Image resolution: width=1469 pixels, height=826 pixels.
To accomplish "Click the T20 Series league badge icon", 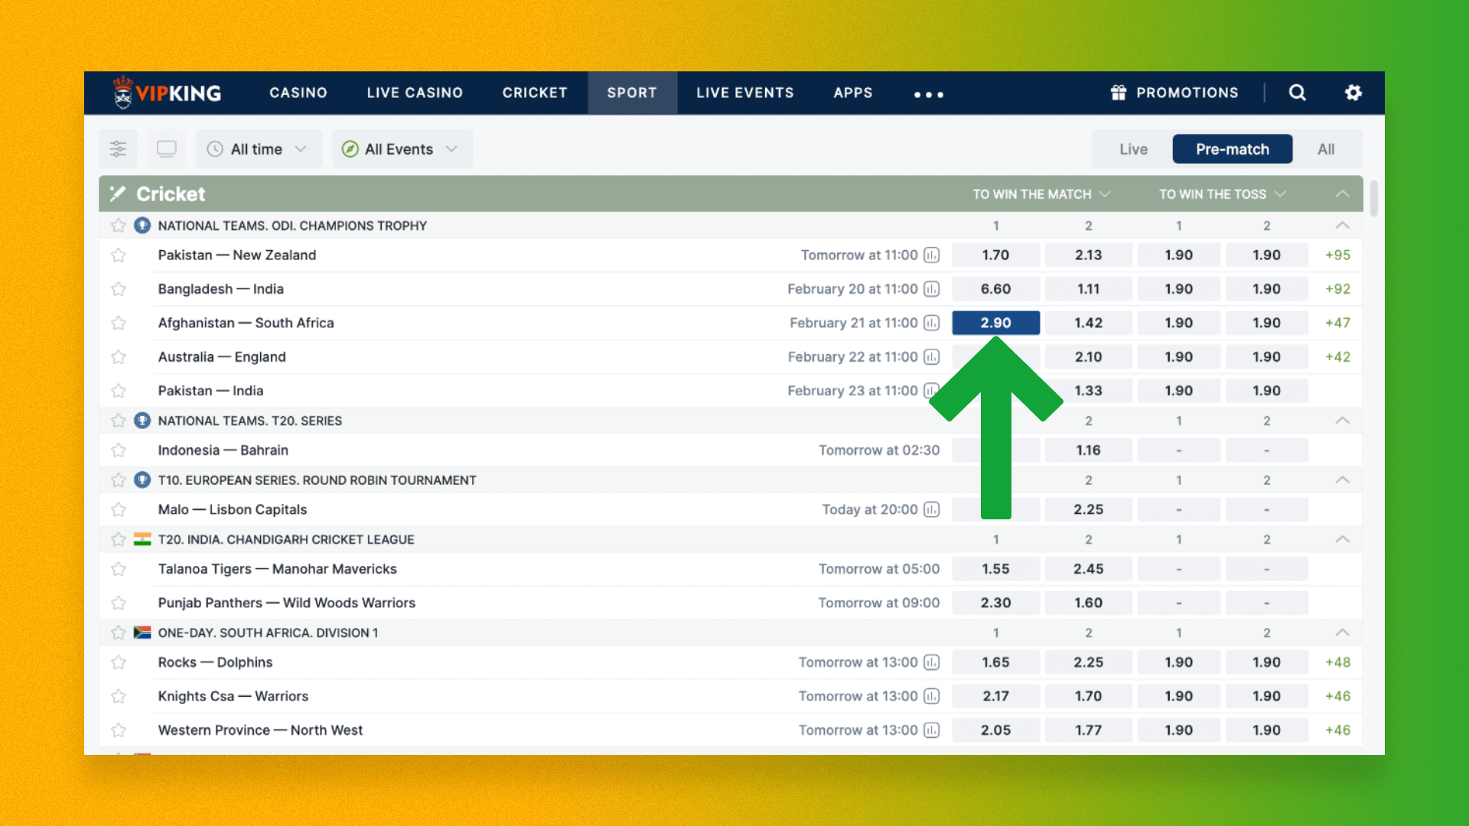I will [x=142, y=421].
